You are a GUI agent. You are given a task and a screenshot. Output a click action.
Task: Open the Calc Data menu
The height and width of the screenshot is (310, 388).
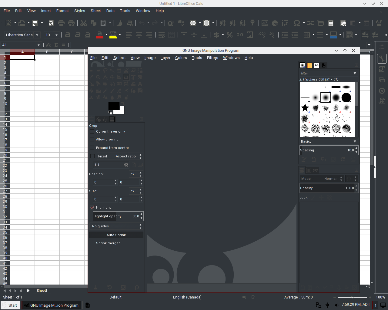click(x=110, y=11)
